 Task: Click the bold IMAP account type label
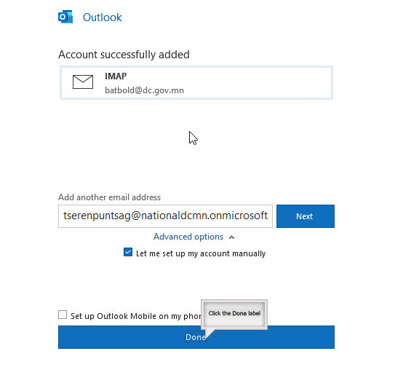pyautogui.click(x=116, y=76)
